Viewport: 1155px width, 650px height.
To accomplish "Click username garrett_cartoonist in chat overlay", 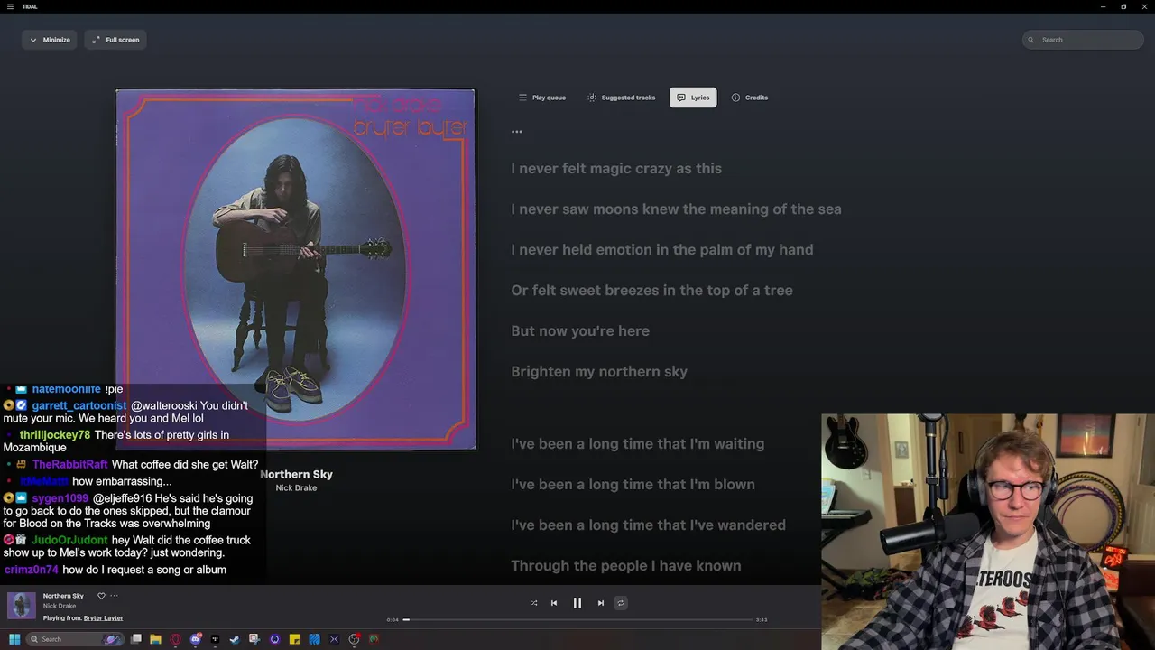I will point(79,406).
